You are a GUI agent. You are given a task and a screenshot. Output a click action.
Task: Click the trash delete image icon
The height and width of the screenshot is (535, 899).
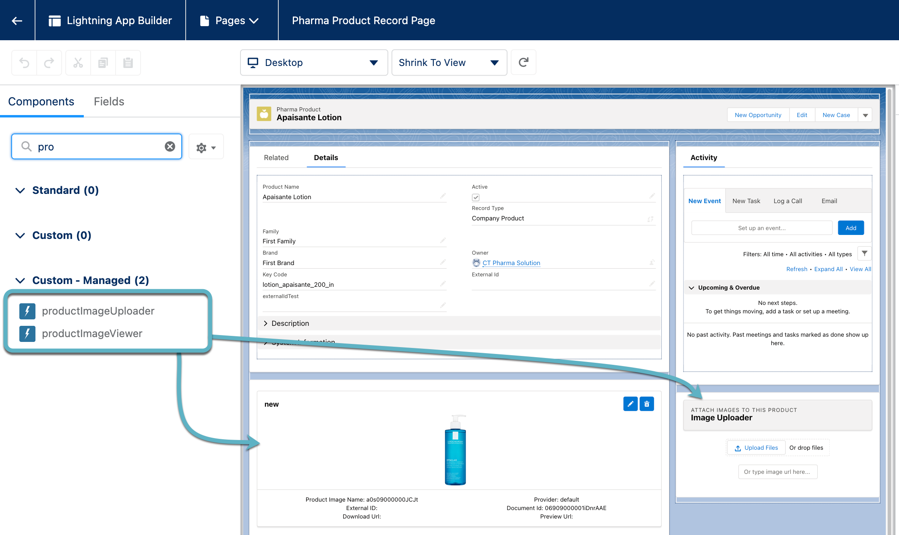646,404
